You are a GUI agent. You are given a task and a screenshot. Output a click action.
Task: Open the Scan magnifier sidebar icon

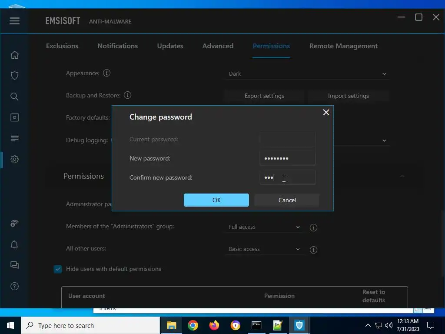coord(14,96)
